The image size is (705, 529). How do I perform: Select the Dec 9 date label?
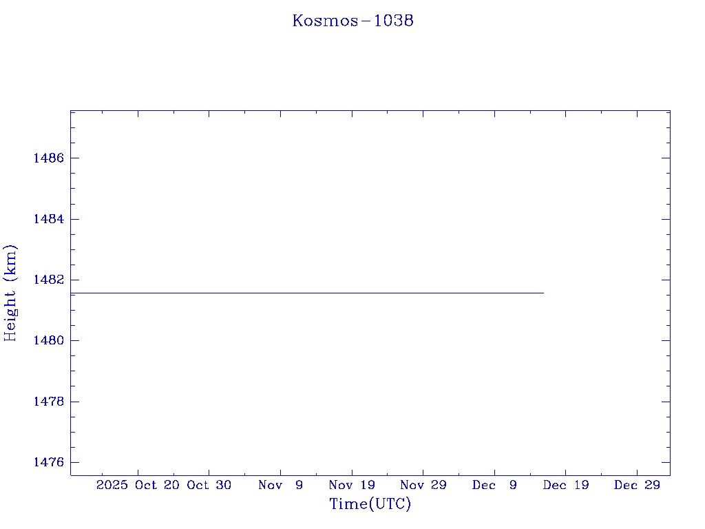click(494, 485)
